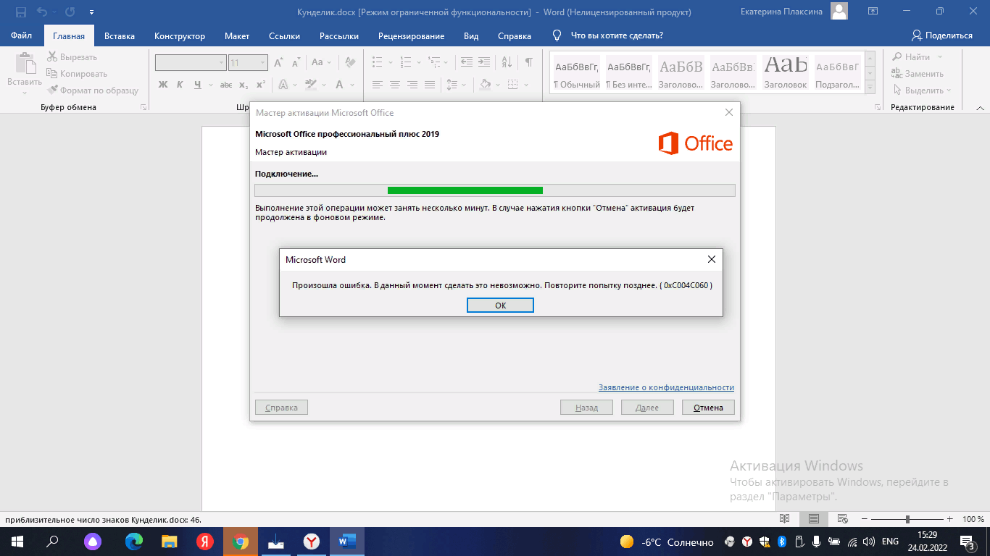Image resolution: width=990 pixels, height=556 pixels.
Task: Click the sort A-Z icon
Action: 507,63
